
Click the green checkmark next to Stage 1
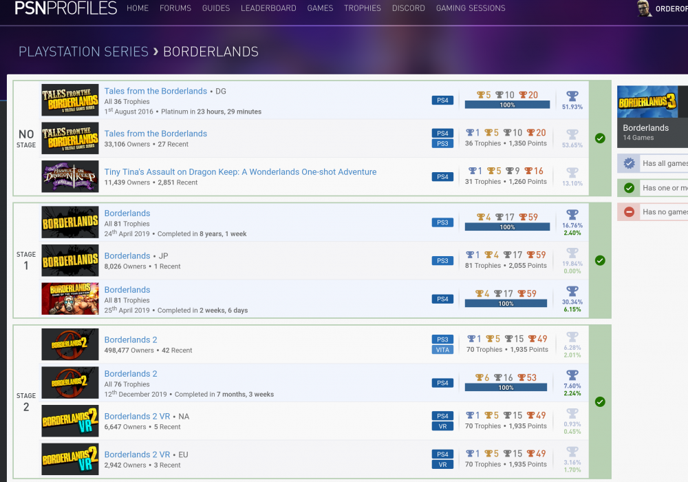600,260
